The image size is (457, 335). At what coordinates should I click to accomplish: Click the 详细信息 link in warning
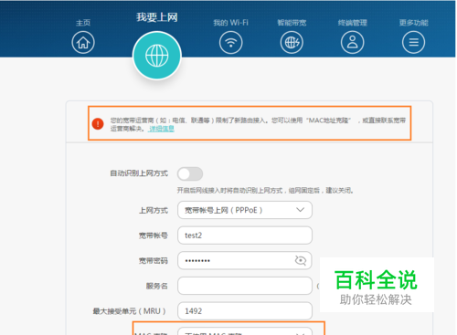coord(162,129)
